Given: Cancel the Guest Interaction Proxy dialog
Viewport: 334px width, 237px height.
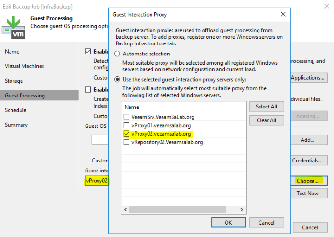Looking at the screenshot, I should pyautogui.click(x=267, y=223).
